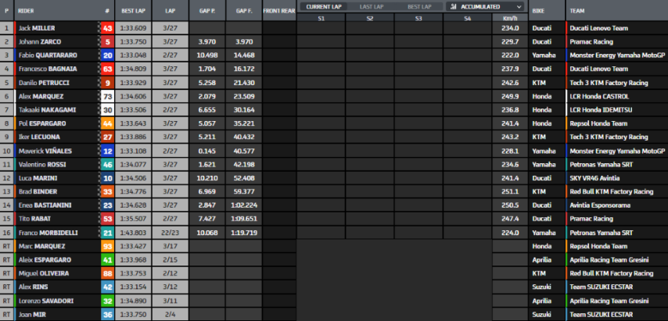Click the FRONT REAR column header
Viewport: 668px width, 321px height.
pyautogui.click(x=279, y=11)
